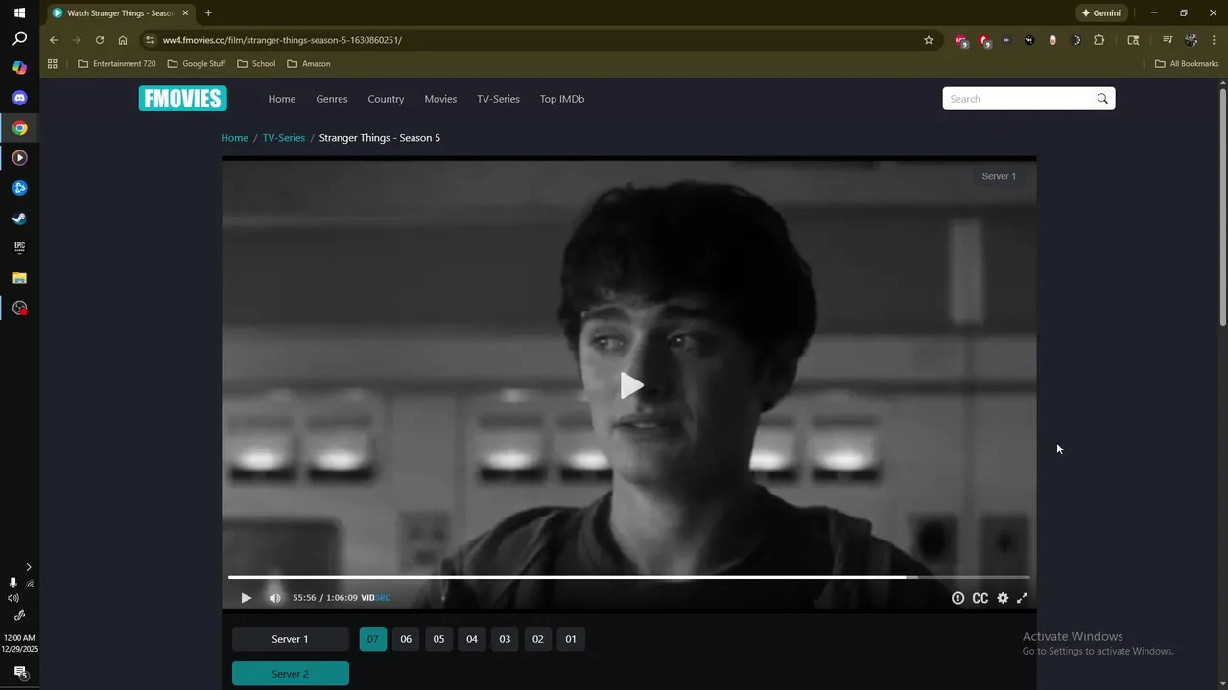Open the Amazon bookmark folder
The width and height of the screenshot is (1228, 690).
click(309, 64)
